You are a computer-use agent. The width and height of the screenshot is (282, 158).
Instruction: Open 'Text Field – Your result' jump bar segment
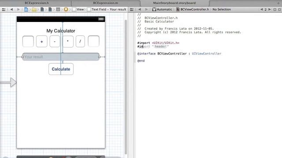pos(107,10)
